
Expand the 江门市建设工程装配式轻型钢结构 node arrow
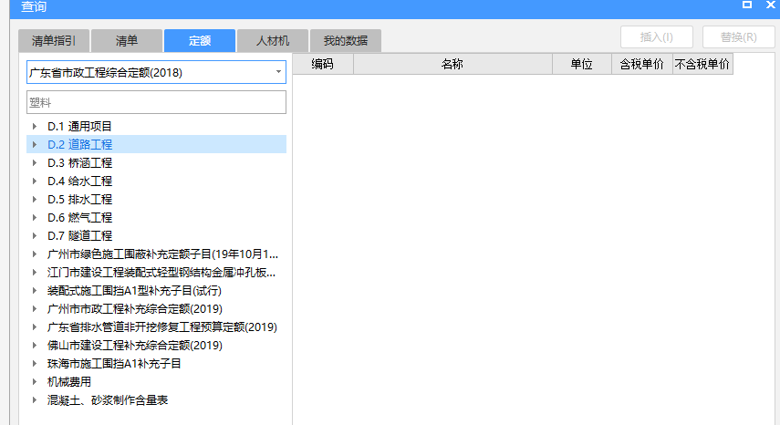click(x=35, y=273)
